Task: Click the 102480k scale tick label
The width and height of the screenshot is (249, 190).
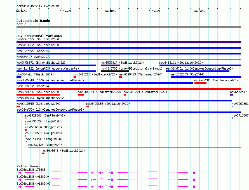Action: coord(110,11)
